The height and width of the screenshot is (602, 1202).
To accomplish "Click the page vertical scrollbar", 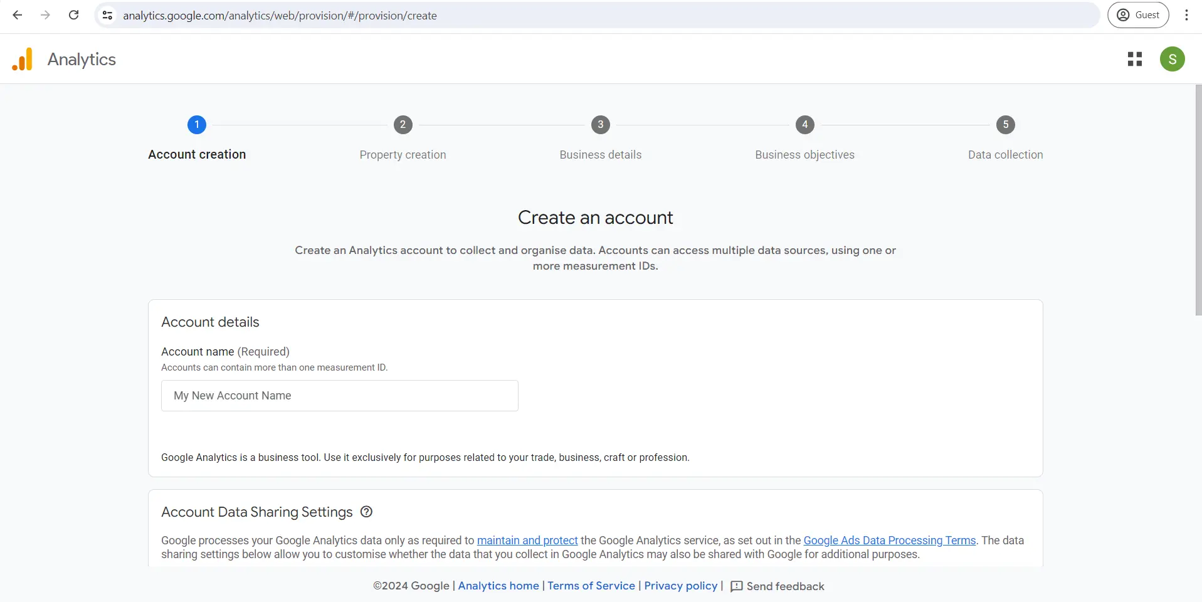I will coord(1198,199).
